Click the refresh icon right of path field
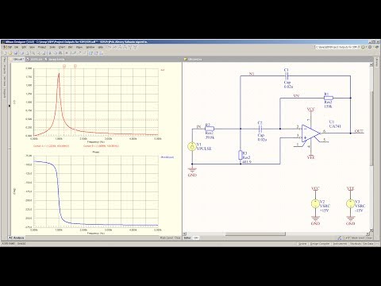This screenshot has width=381, height=286. point(363,47)
